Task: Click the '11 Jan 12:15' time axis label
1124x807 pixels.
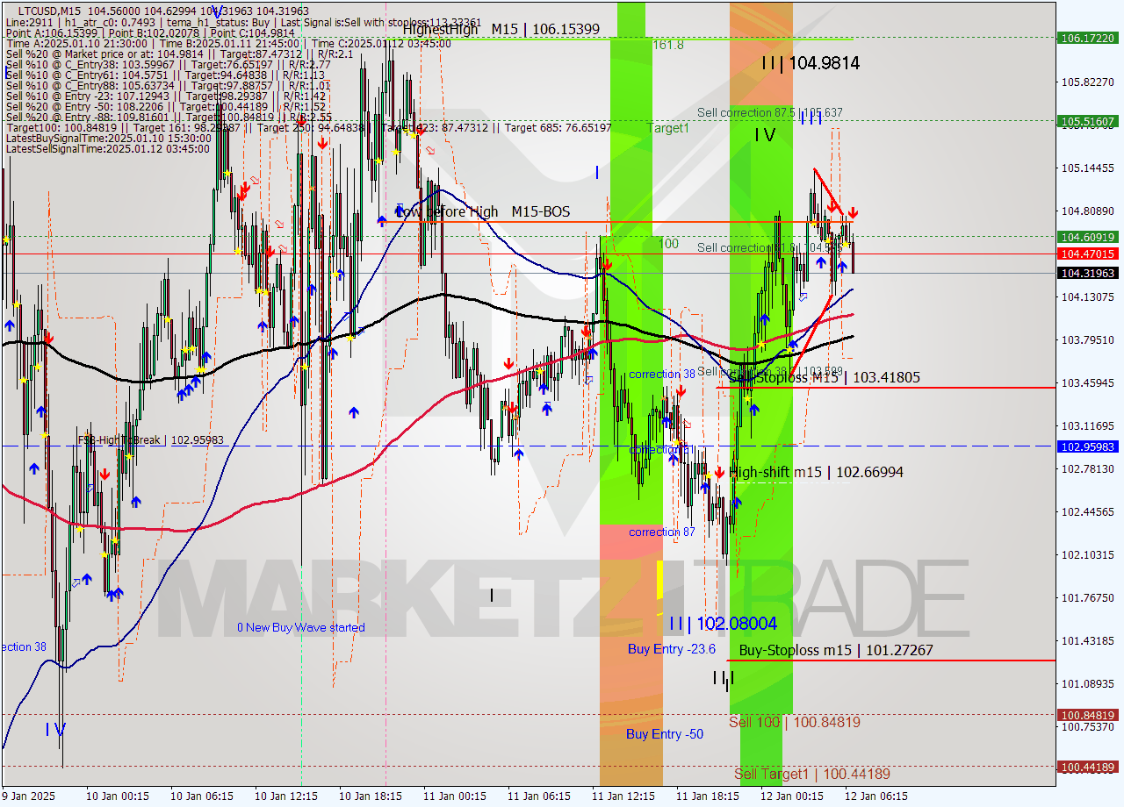Action: pyautogui.click(x=623, y=796)
